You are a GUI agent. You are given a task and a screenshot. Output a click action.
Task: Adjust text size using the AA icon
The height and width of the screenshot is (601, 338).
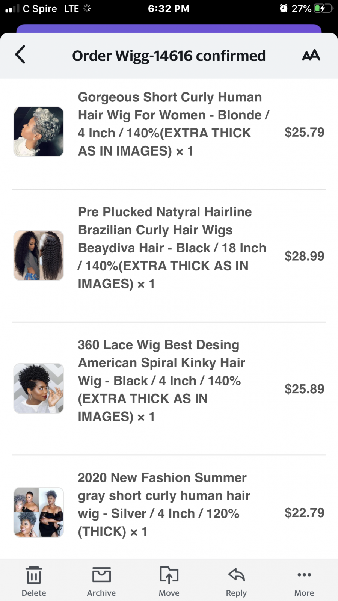coord(311,56)
